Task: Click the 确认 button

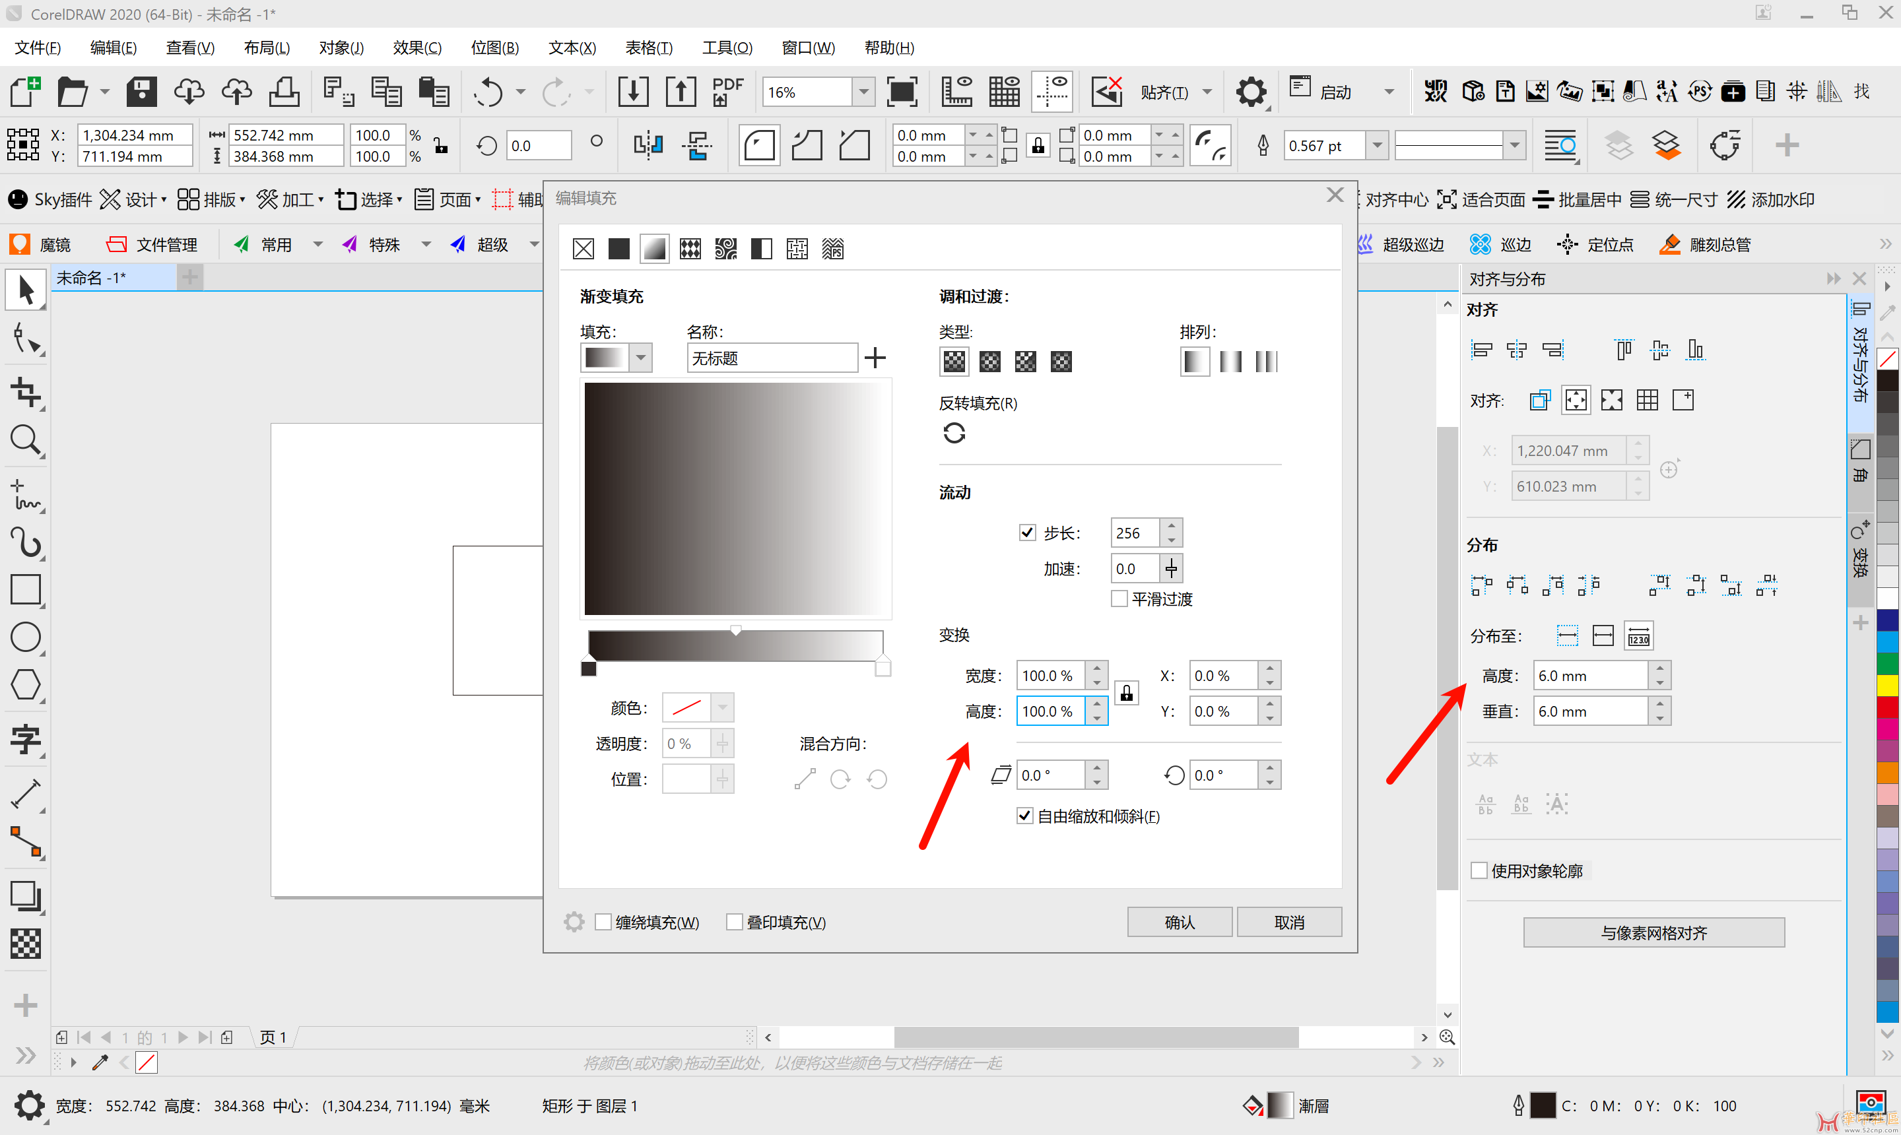Action: pyautogui.click(x=1179, y=923)
